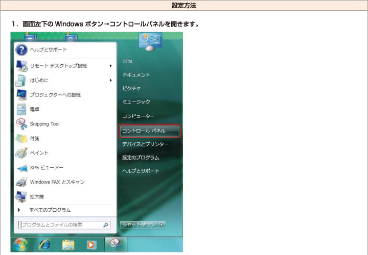The height and width of the screenshot is (255, 368).
Task: Open the shutdown options arrow
Action: tap(162, 225)
